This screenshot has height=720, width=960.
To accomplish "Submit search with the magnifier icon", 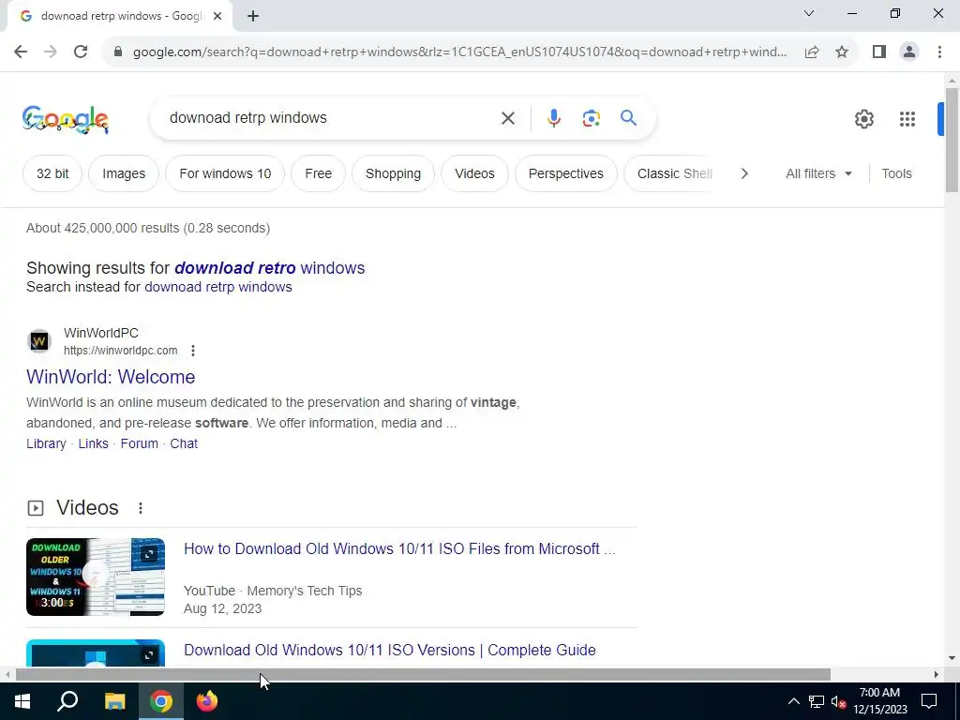I will coord(628,118).
